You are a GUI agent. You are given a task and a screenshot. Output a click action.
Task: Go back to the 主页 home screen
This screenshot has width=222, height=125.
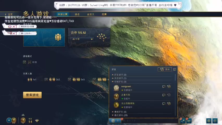click(9, 14)
